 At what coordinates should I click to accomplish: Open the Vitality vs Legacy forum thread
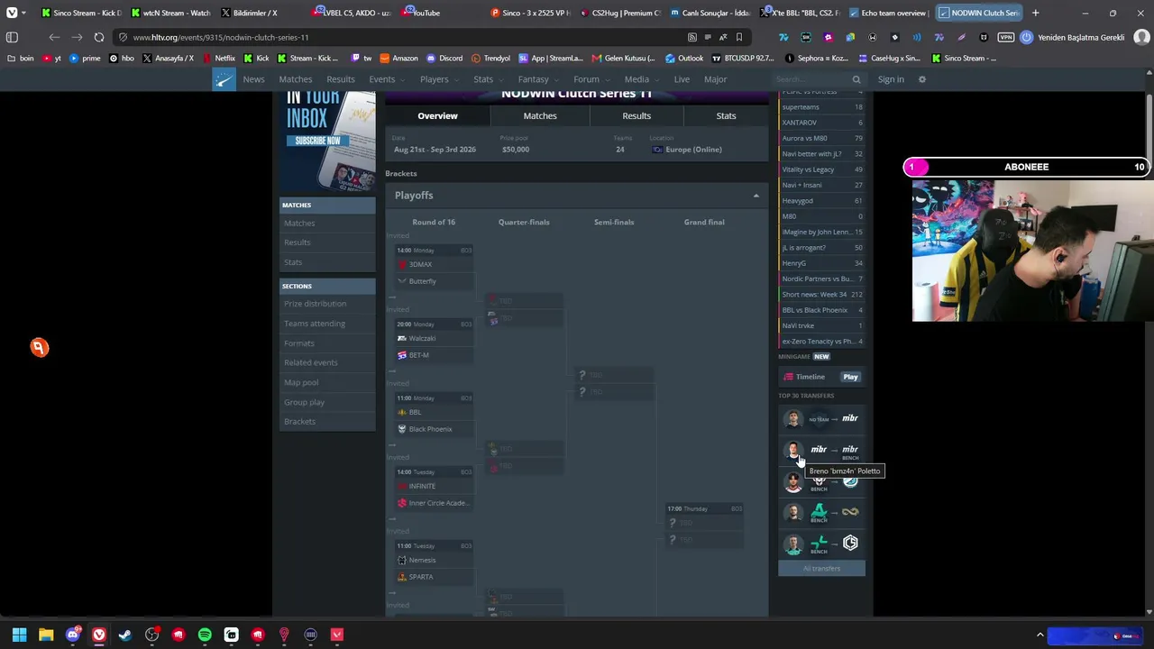tap(821, 169)
